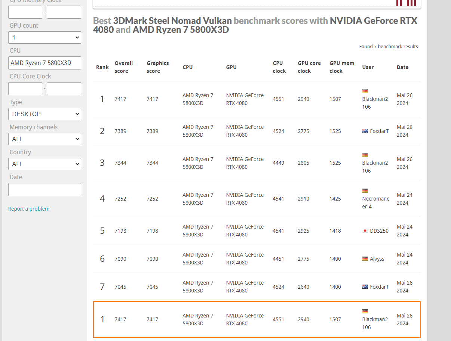The image size is (451, 341).
Task: Click overall score 7344
Action: point(120,163)
